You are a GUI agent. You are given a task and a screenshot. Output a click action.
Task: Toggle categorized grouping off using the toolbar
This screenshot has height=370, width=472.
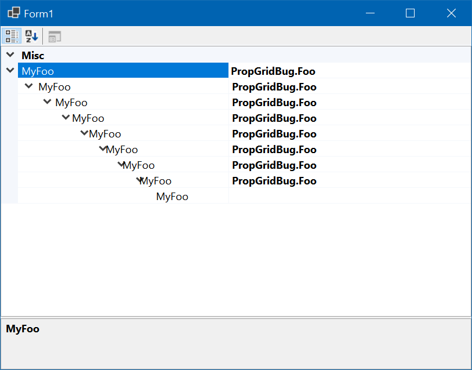pyautogui.click(x=11, y=36)
